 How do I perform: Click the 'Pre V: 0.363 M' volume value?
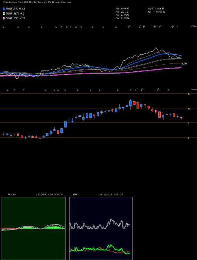156,12
